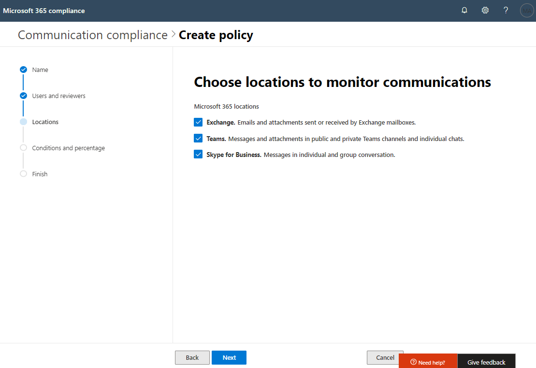Go to the Name wizard step
This screenshot has height=368, width=536.
(40, 70)
